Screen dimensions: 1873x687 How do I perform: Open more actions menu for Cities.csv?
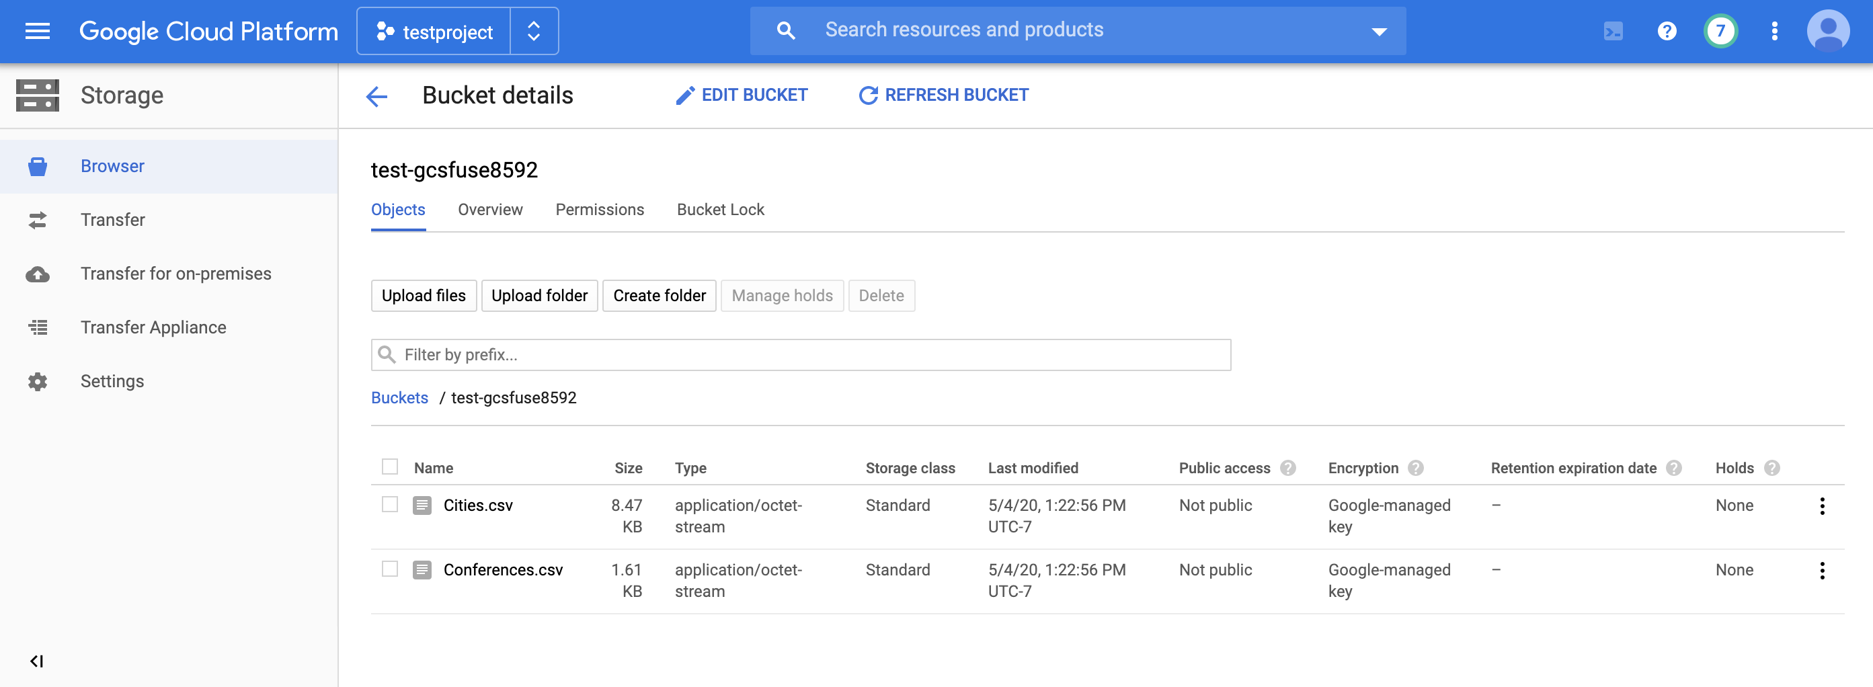1821,506
